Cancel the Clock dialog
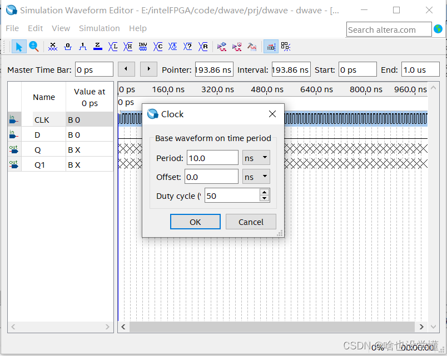Image resolution: width=447 pixels, height=356 pixels. click(x=251, y=222)
